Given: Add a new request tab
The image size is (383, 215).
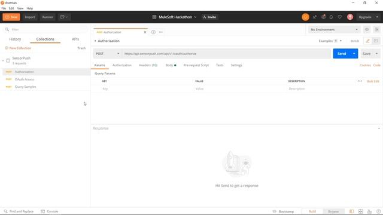Looking at the screenshot, I should click(x=153, y=32).
